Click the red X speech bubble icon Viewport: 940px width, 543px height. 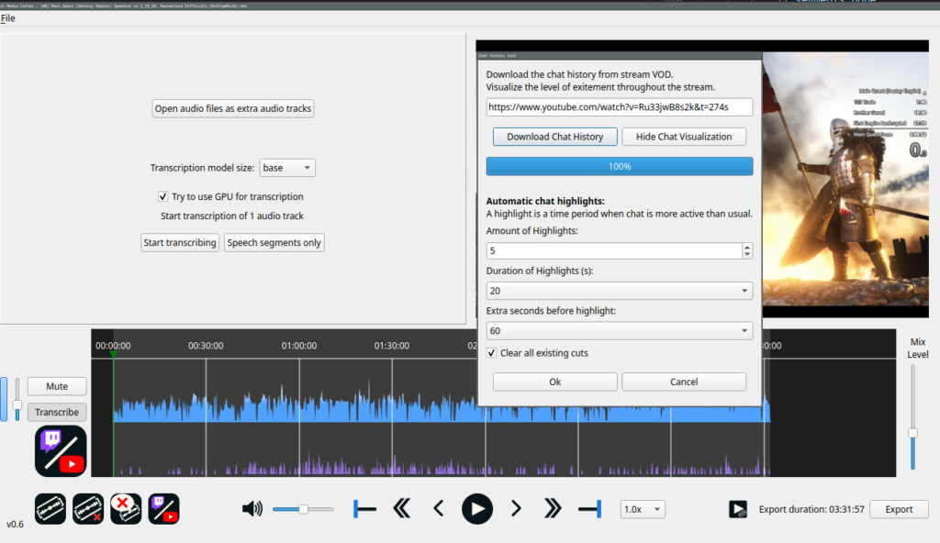point(126,509)
